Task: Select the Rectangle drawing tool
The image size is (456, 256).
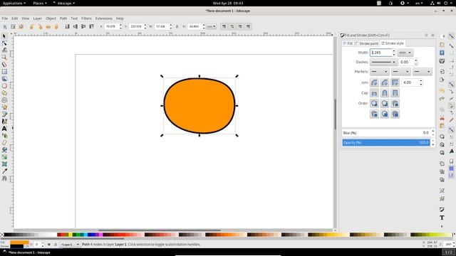Action: 4,72
